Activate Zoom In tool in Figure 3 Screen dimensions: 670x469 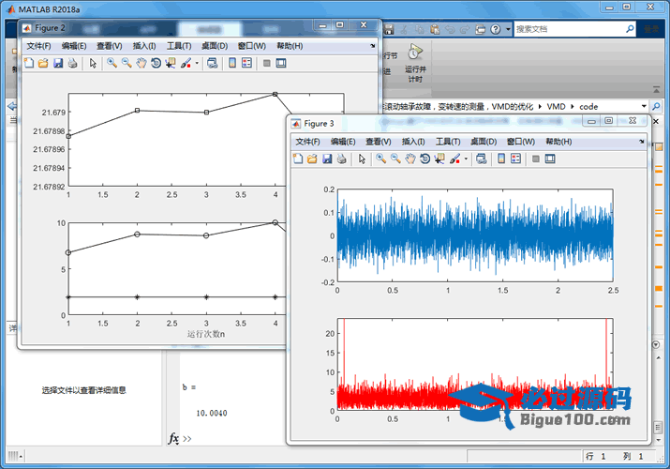[x=381, y=159]
